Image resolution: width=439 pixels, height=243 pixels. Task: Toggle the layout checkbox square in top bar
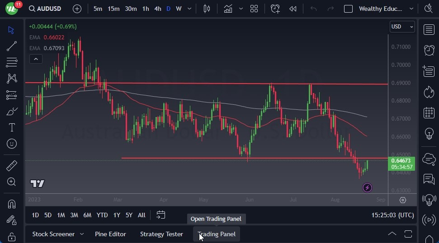click(348, 9)
